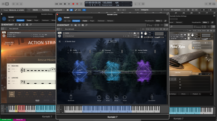Open the Ajuste Inteligente dropdown
This screenshot has width=217, height=121.
(151, 10)
